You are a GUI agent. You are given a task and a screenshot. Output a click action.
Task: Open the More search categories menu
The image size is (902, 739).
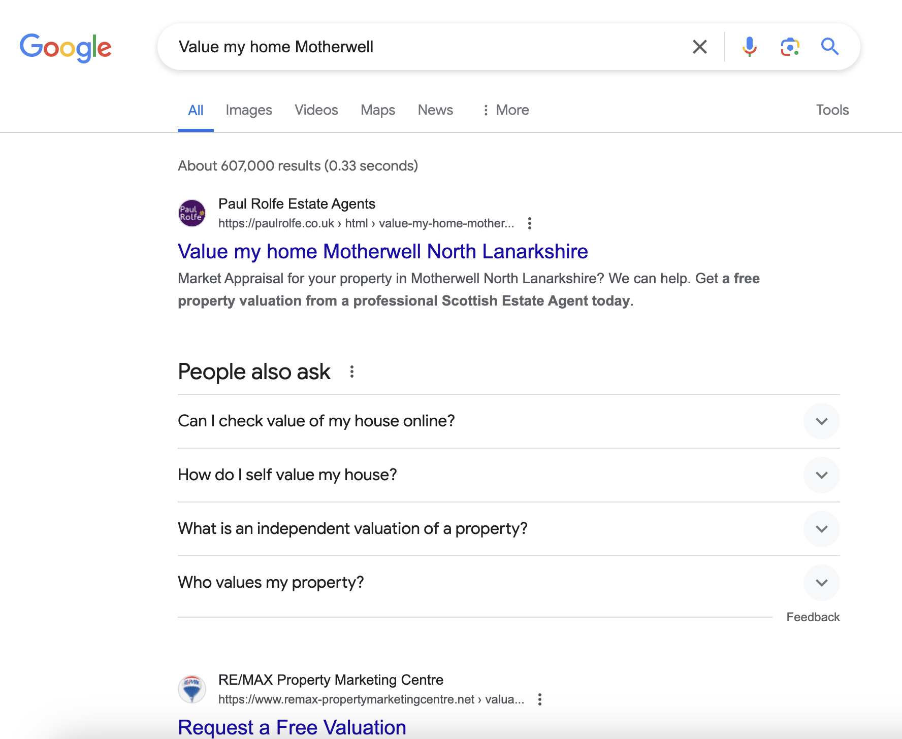tap(506, 110)
